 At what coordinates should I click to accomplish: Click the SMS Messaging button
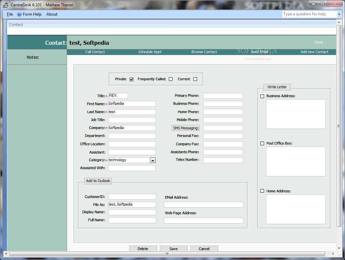186,128
